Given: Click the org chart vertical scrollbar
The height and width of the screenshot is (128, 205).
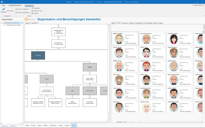Looking at the screenshot, I should click(108, 72).
